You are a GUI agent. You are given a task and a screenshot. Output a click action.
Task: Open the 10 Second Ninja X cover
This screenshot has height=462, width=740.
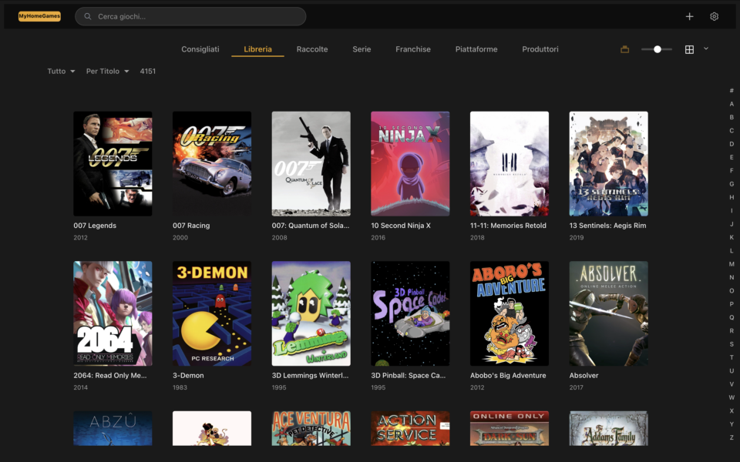click(410, 163)
